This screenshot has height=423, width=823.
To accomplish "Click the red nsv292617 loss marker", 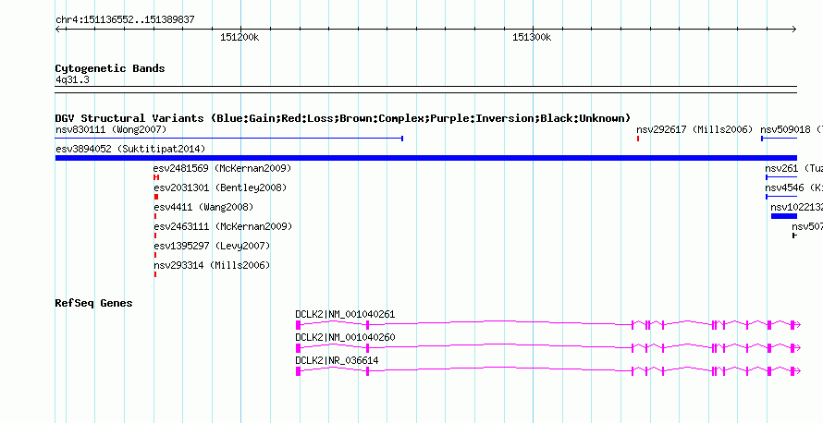I will (638, 139).
